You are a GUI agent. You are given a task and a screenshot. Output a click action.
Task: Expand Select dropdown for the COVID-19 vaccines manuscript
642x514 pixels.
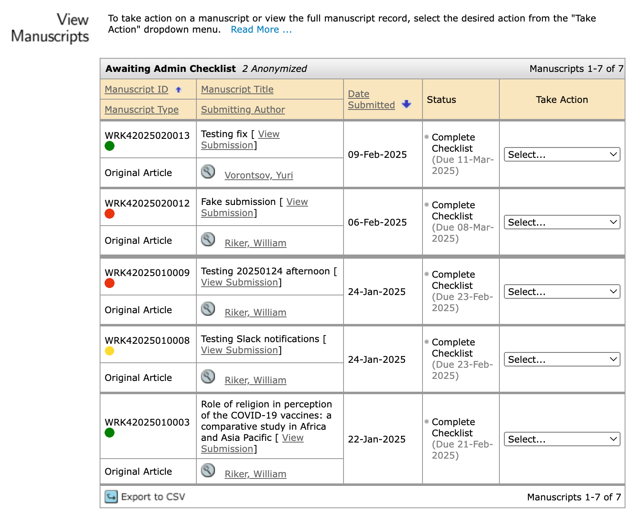pyautogui.click(x=562, y=439)
